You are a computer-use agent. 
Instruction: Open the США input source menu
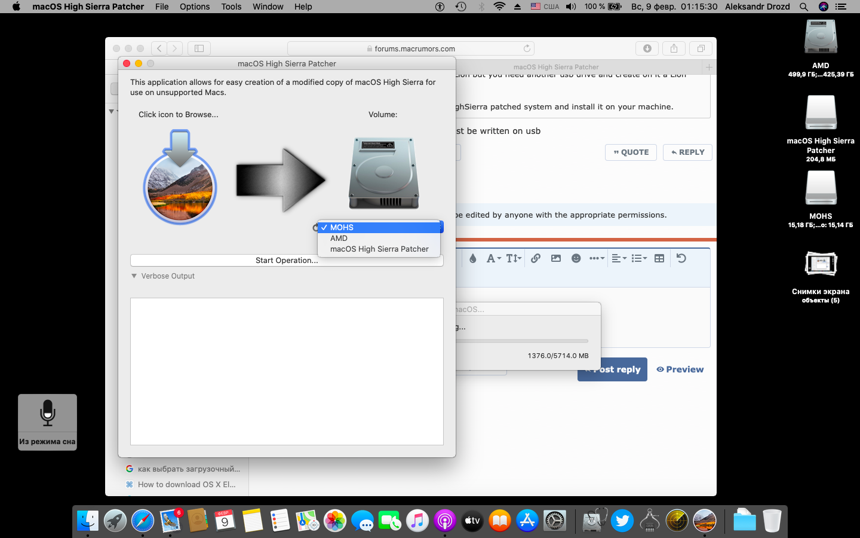coord(545,7)
